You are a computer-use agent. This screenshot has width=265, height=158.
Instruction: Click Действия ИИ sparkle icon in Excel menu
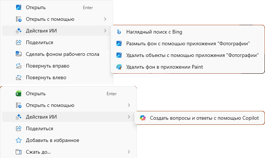coord(19,117)
